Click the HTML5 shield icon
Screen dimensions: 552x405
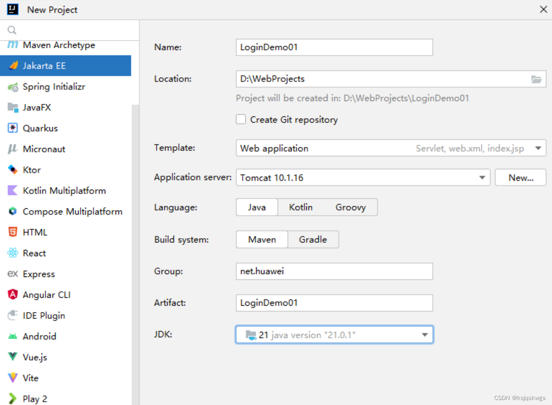click(13, 232)
